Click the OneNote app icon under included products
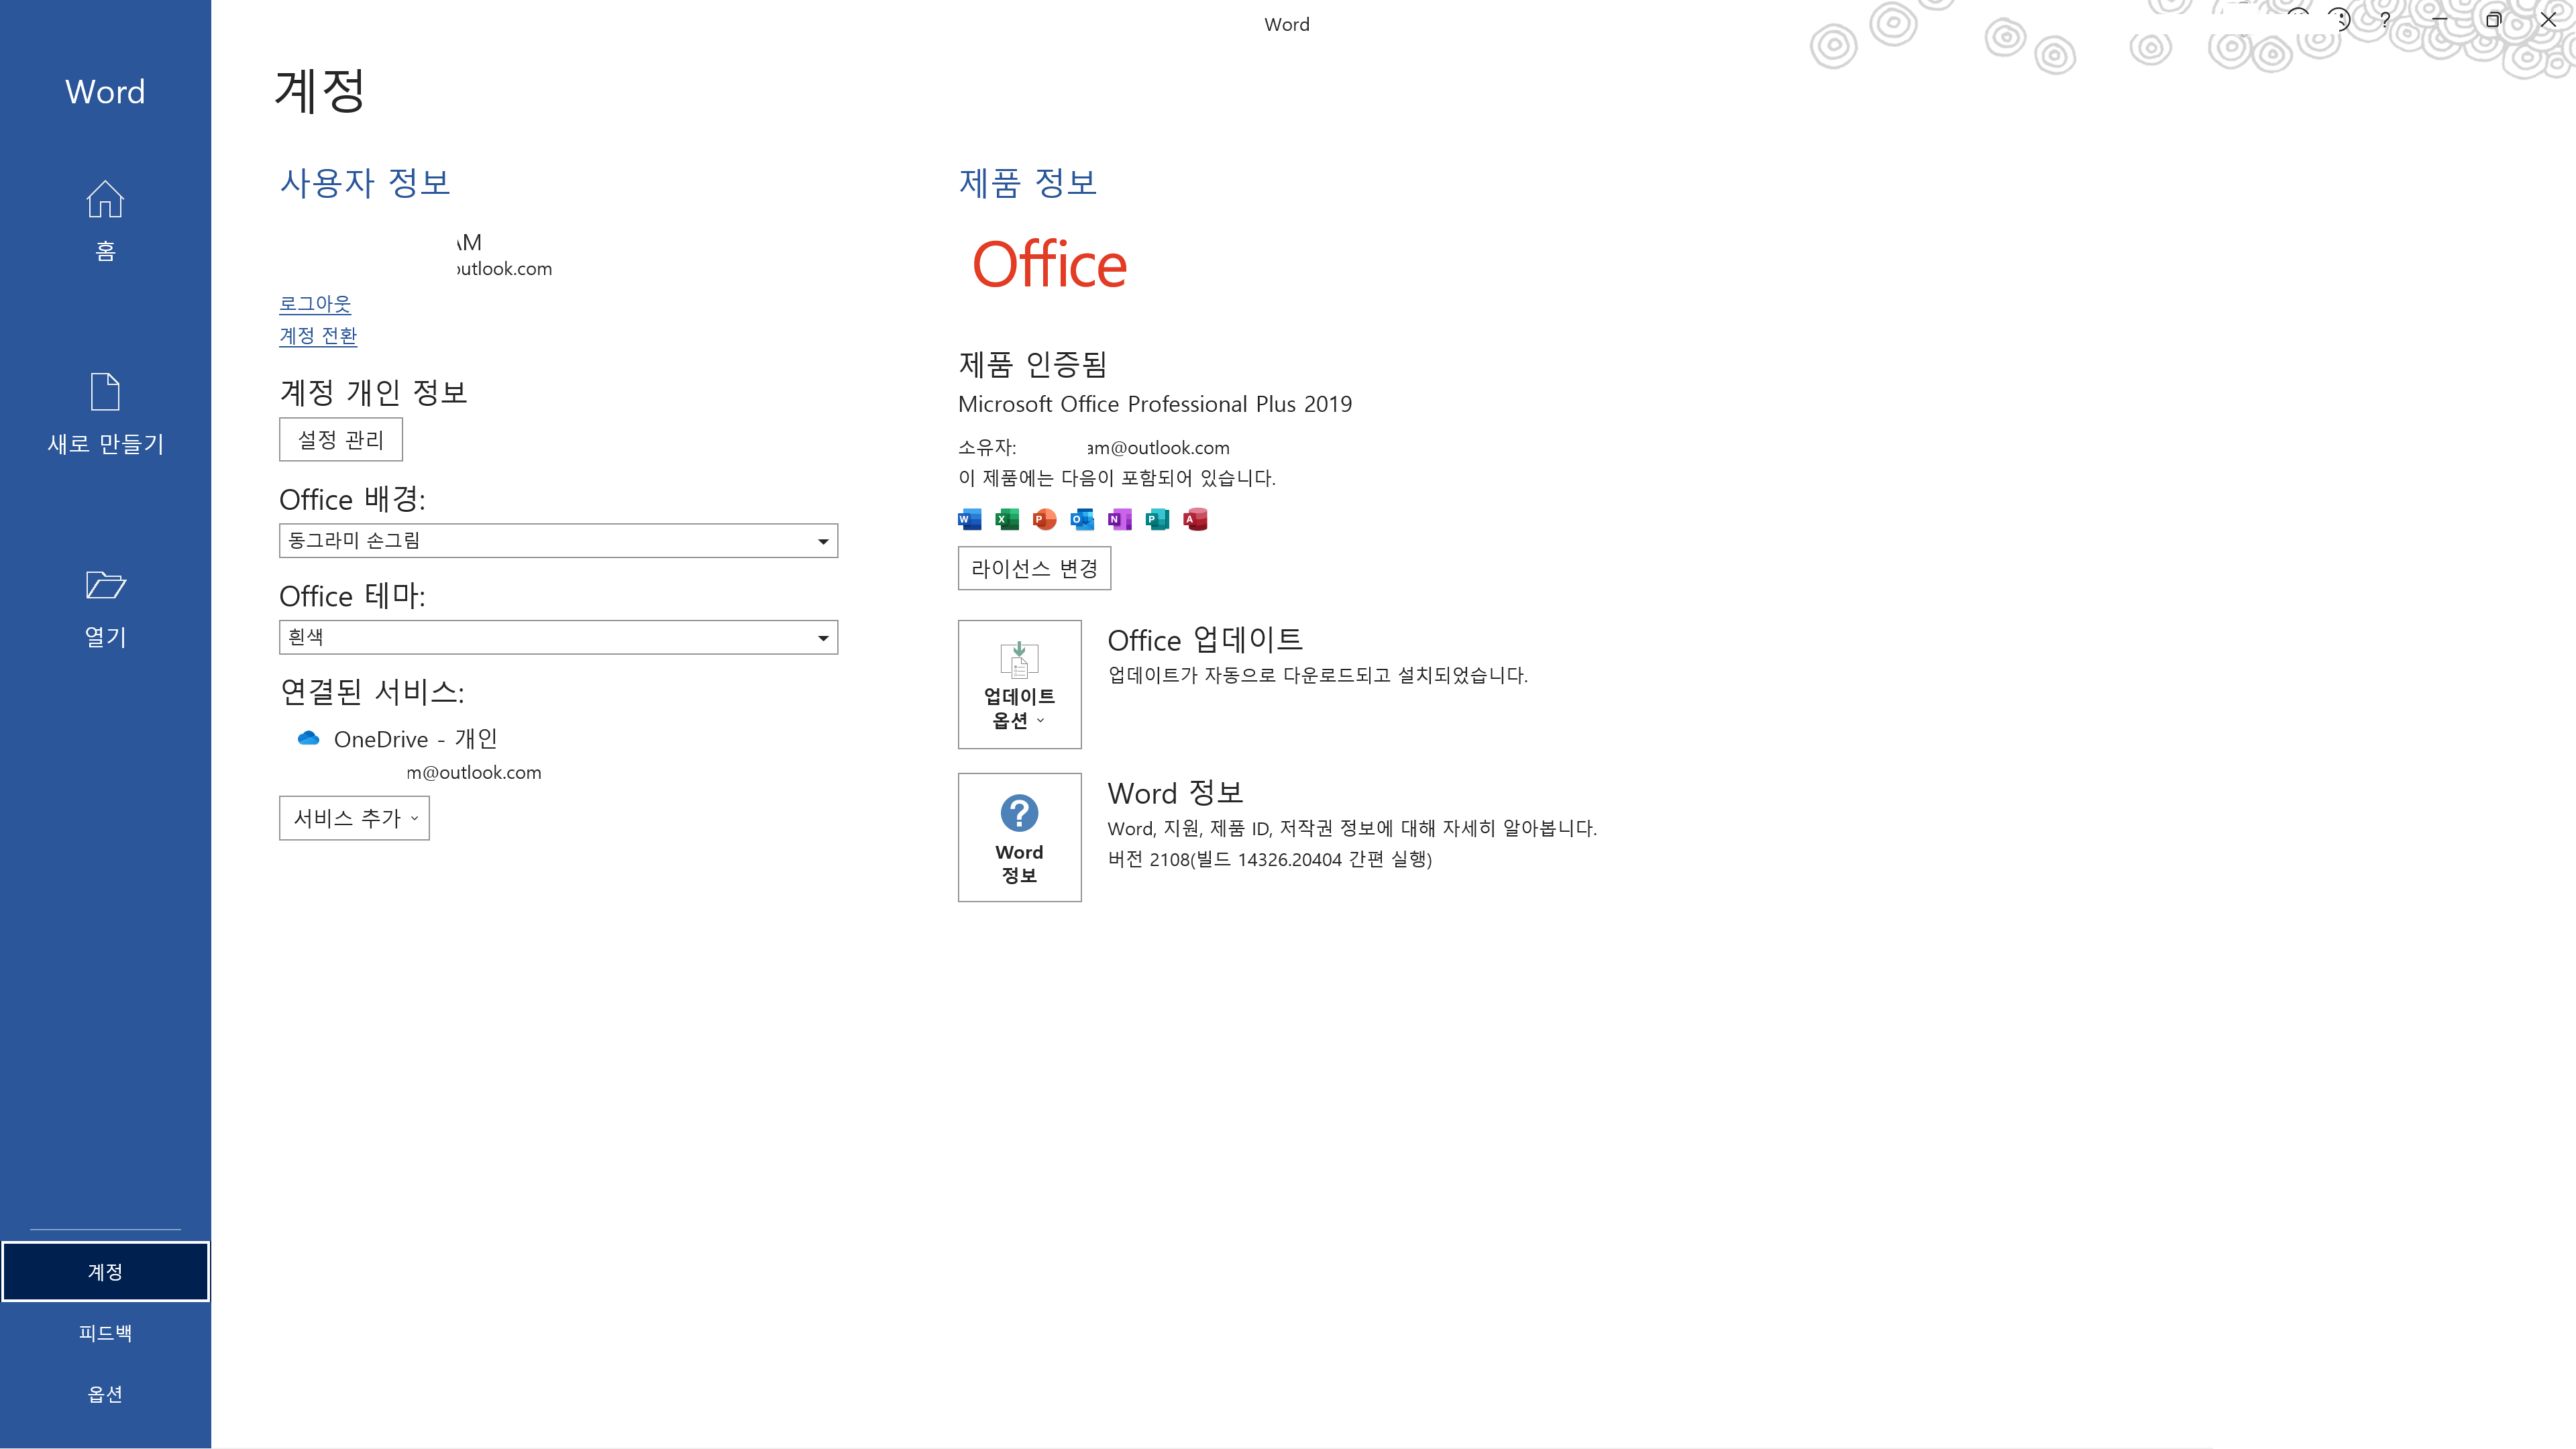Image resolution: width=2576 pixels, height=1449 pixels. pyautogui.click(x=1120, y=519)
